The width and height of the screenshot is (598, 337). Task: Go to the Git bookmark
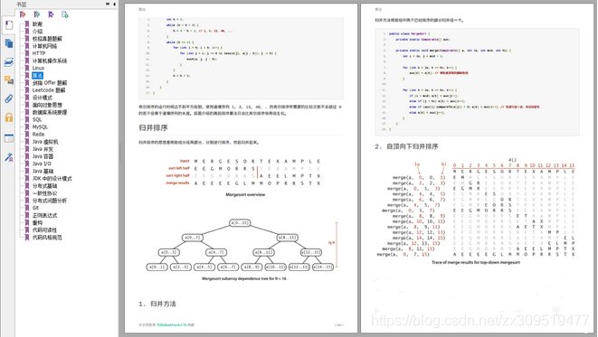click(x=35, y=208)
